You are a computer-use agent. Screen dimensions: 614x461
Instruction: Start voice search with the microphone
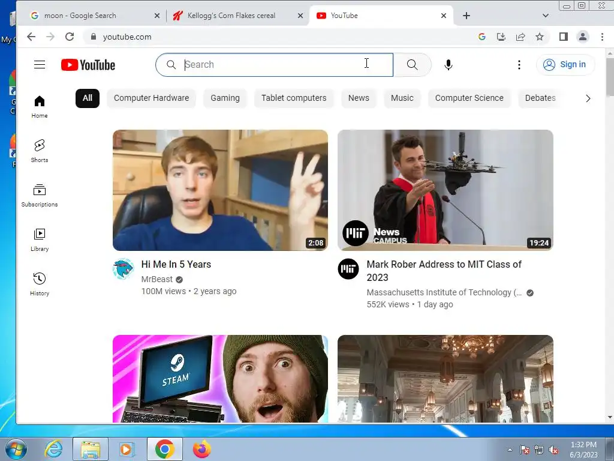(x=449, y=65)
